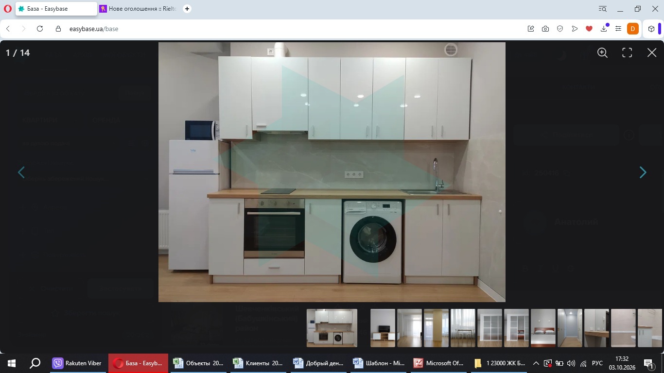Viewport: 664px width, 373px height.
Task: Open the cube extensions icon
Action: click(x=651, y=29)
